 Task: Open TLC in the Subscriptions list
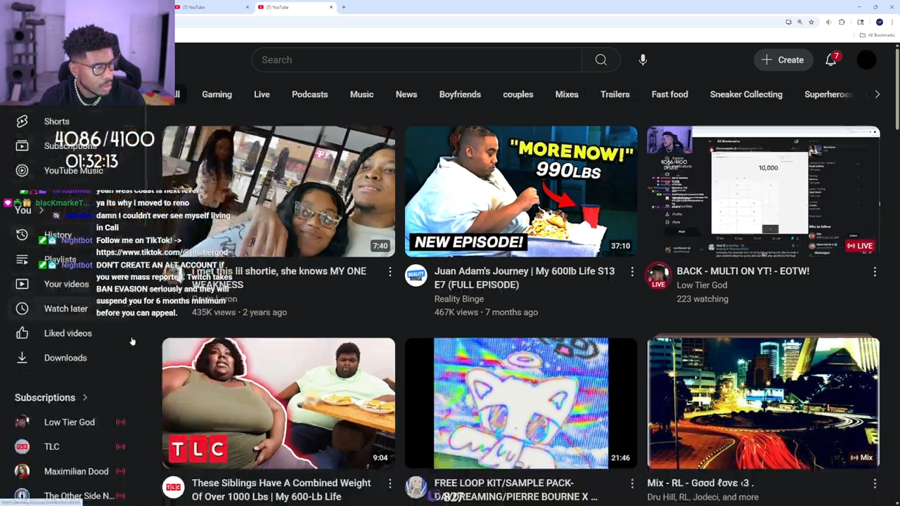(52, 447)
